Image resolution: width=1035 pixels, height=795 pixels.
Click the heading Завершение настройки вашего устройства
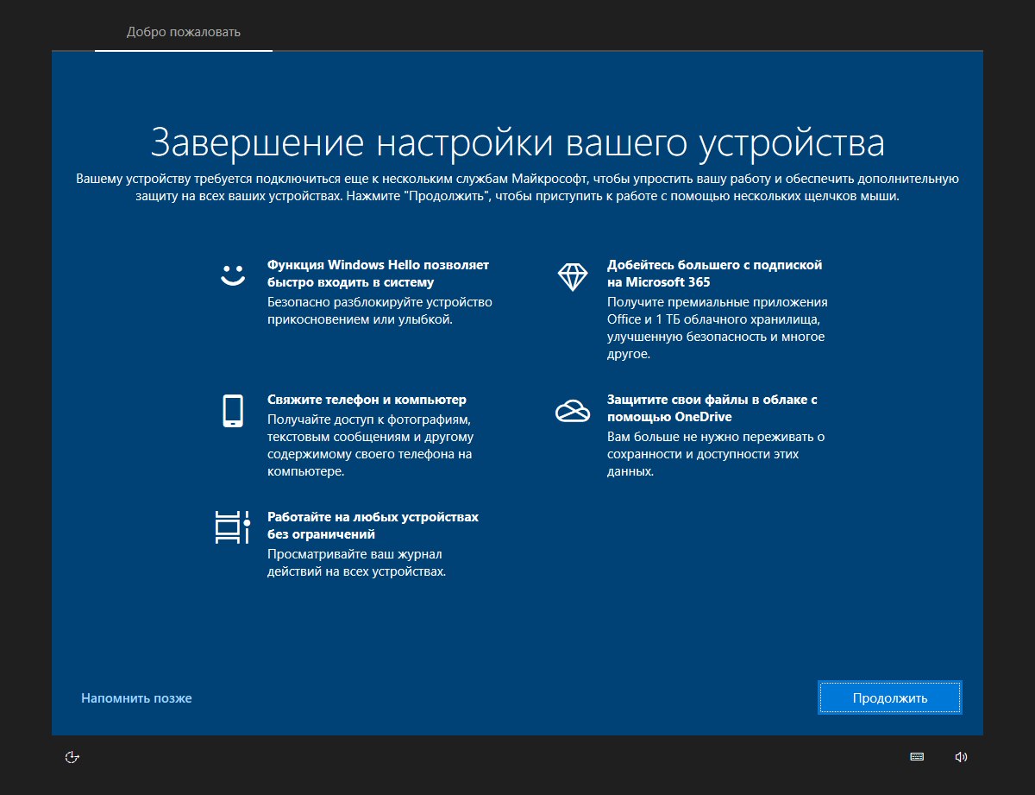517,142
